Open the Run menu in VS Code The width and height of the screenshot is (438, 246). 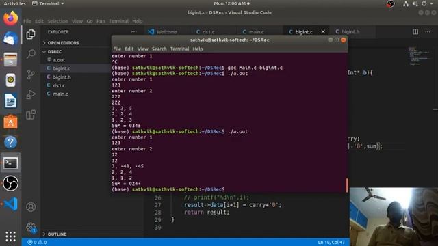tap(101, 21)
